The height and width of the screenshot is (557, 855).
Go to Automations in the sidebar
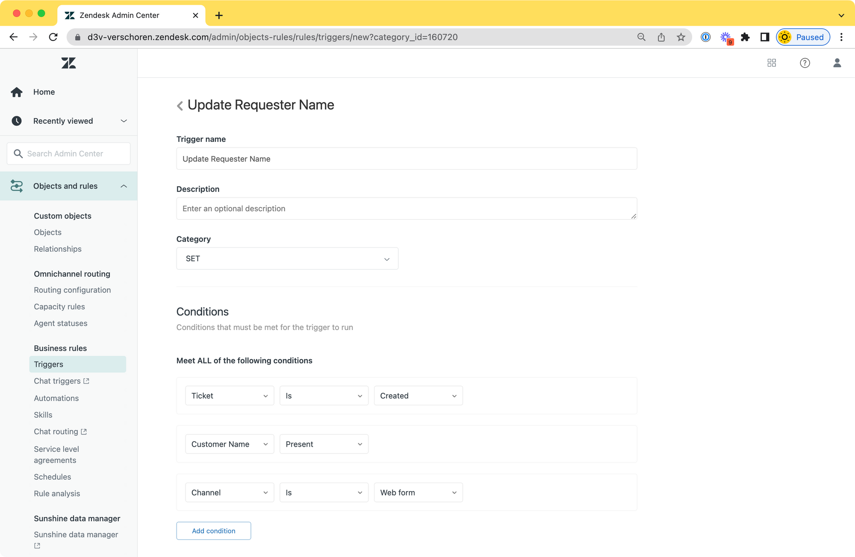[56, 398]
